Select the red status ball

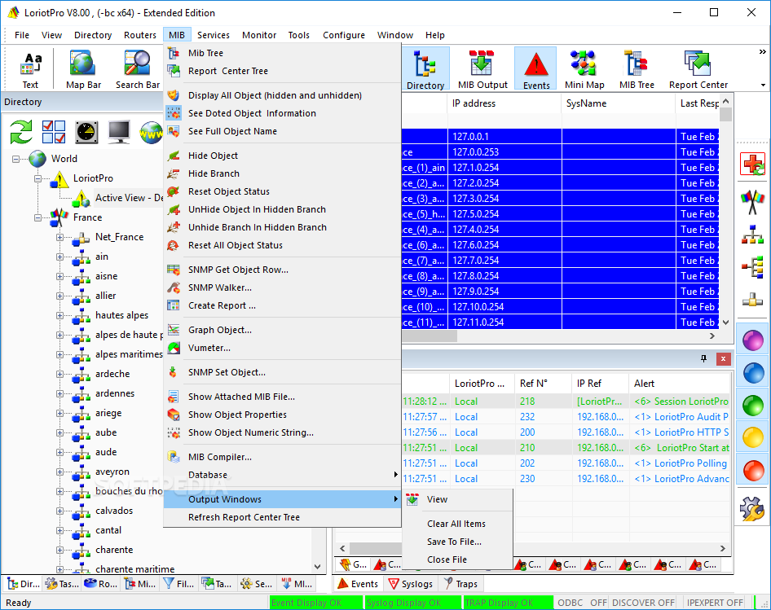click(753, 471)
